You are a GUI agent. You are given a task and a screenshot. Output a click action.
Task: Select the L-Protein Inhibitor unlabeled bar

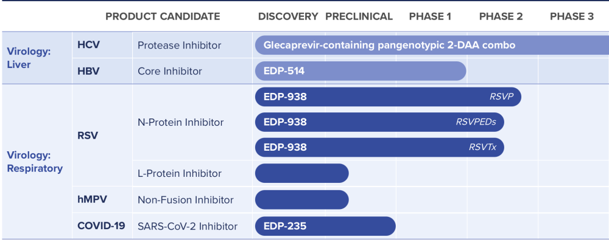click(x=302, y=173)
